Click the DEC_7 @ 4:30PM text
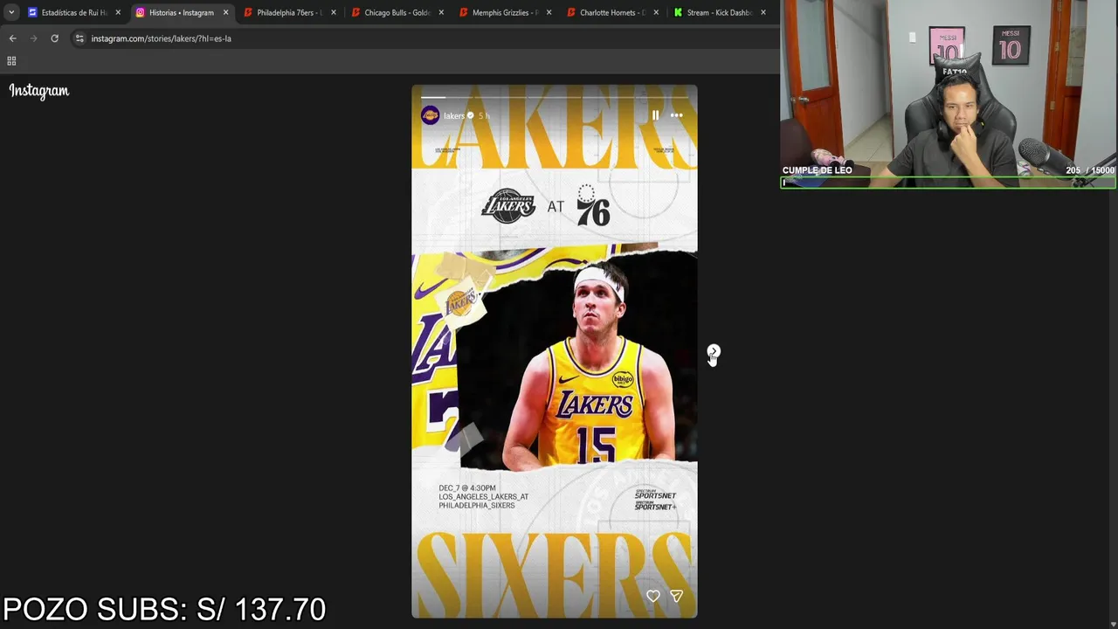The image size is (1118, 629). pos(467,488)
